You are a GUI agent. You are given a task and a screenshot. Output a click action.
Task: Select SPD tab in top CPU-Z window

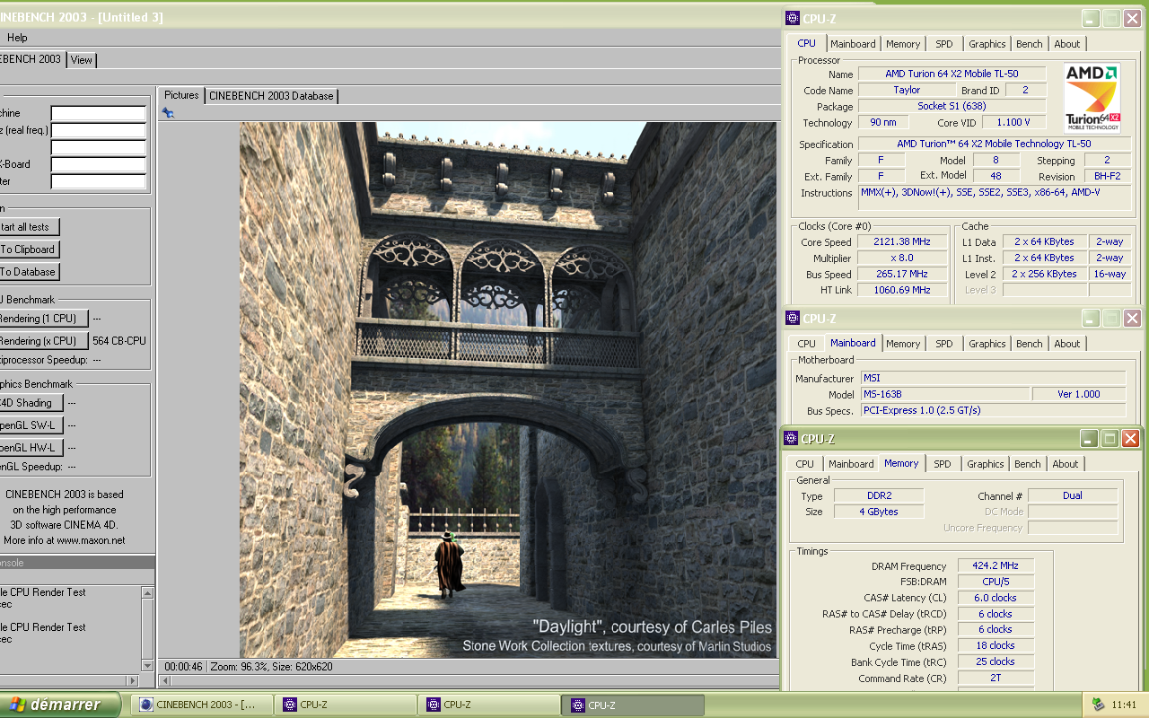pyautogui.click(x=944, y=44)
